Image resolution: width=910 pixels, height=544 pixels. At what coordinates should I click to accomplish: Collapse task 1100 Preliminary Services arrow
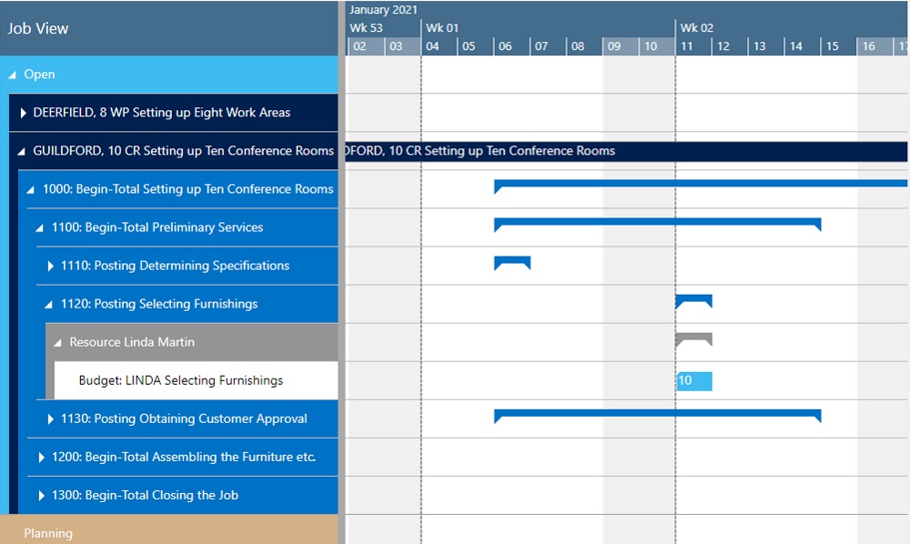coord(39,228)
